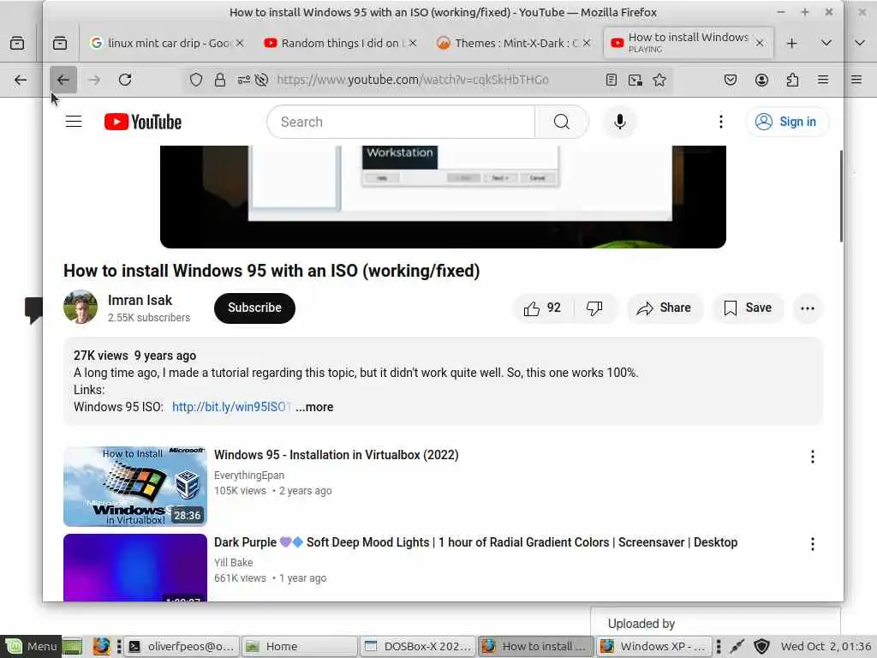Switch to Windows XP taskbar window
877x658 pixels.
[653, 646]
